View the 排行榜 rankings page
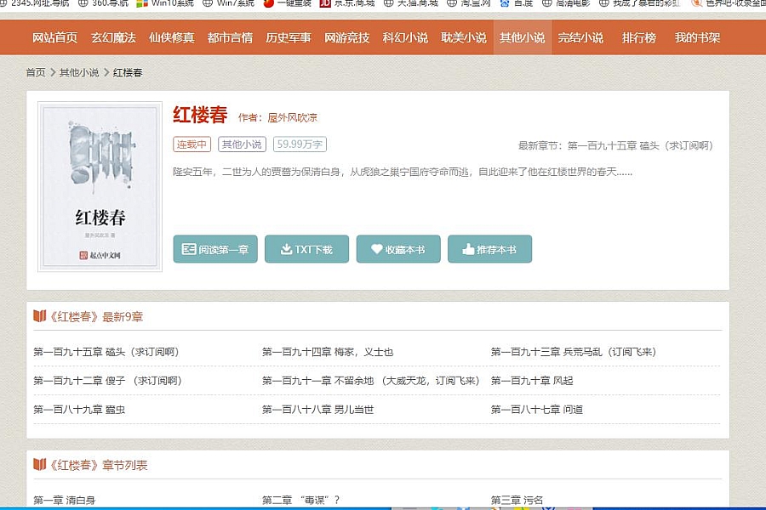 point(639,37)
